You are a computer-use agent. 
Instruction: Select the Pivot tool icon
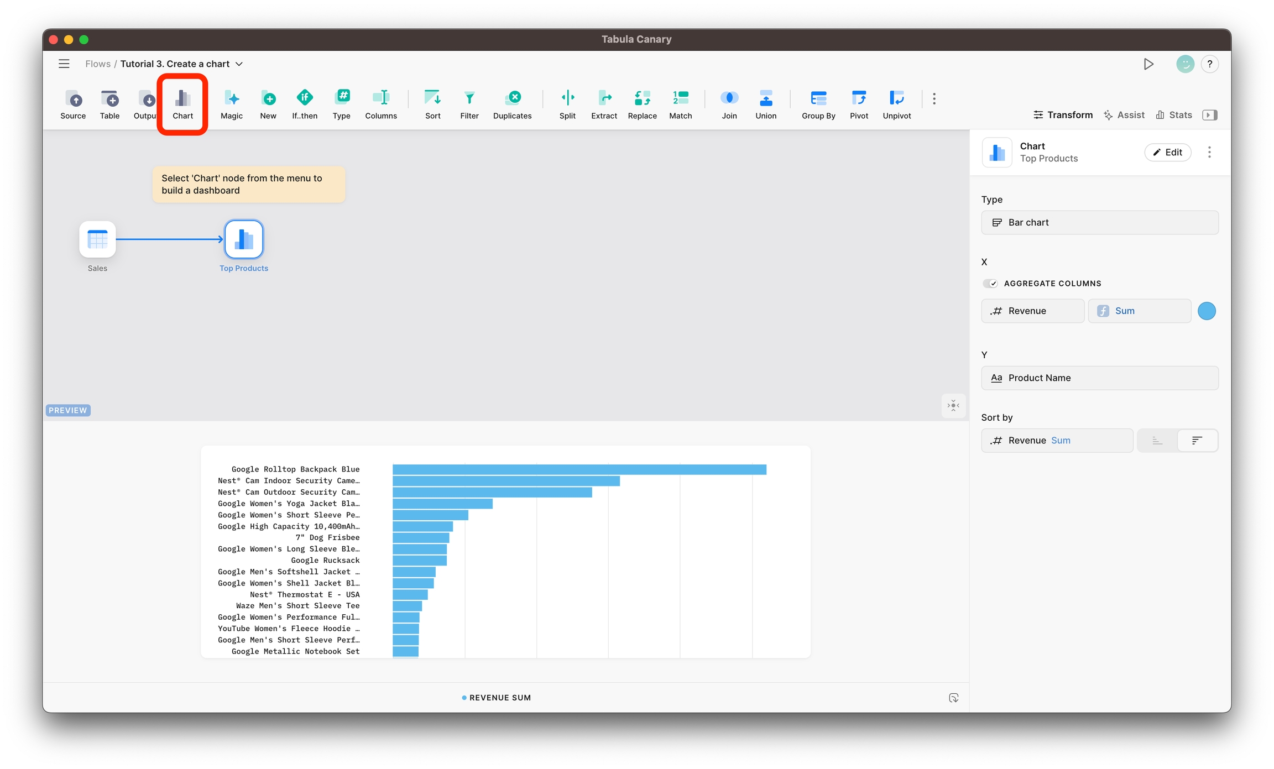[x=859, y=98]
